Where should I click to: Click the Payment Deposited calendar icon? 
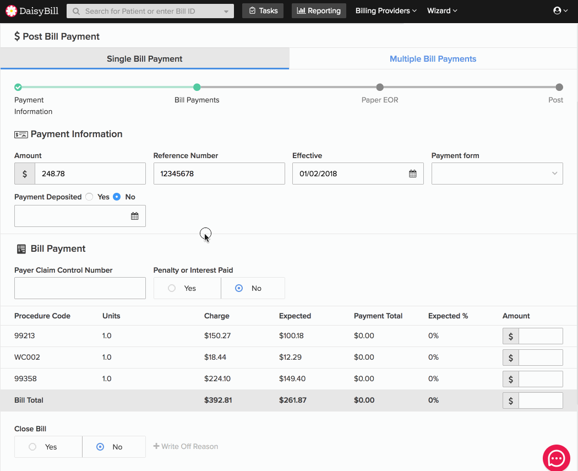click(134, 216)
